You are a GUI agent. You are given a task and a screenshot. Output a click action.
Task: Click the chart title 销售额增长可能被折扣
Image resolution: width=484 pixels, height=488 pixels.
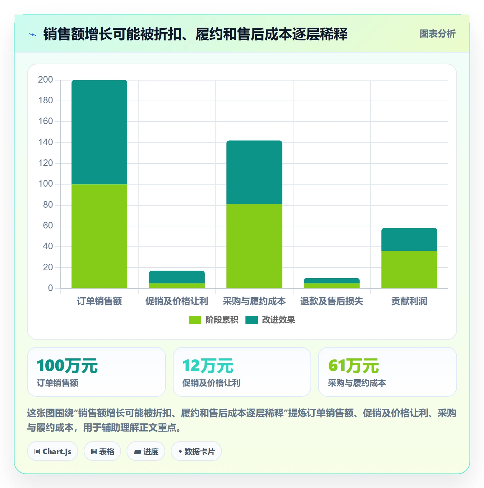195,34
